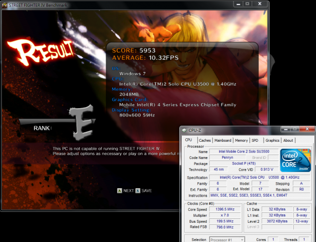Image resolution: width=316 pixels, height=242 pixels.
Task: Click the Rated FSB value 798.0 MHz
Action: point(225,227)
